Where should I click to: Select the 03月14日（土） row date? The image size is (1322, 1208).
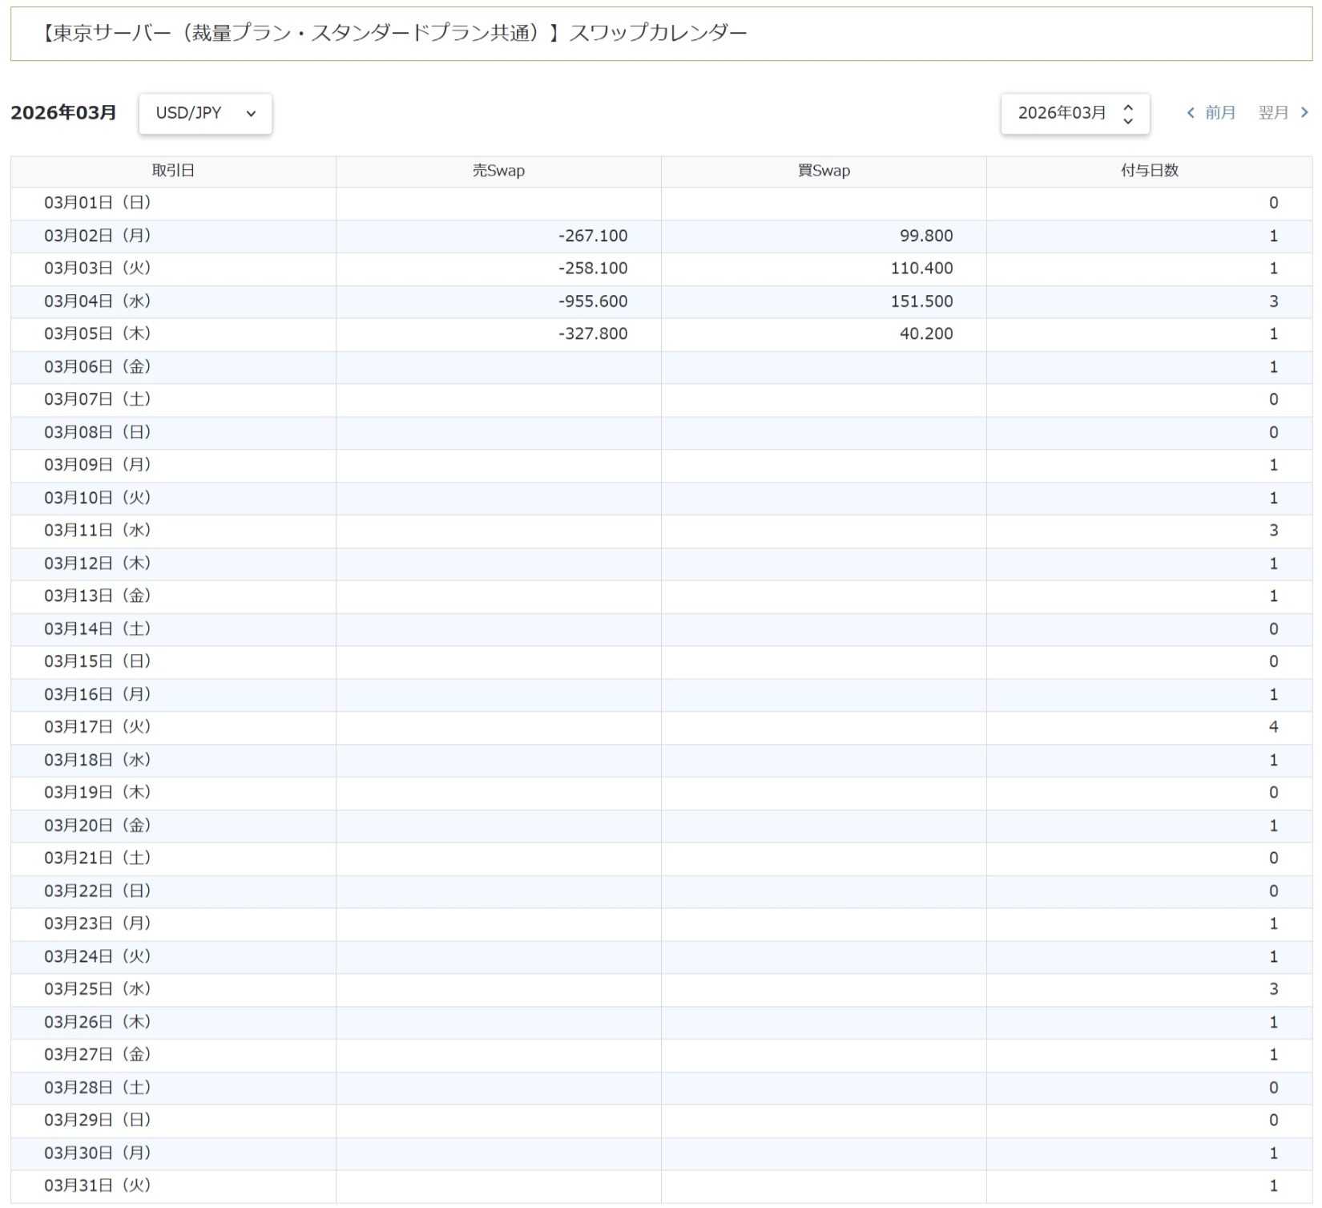98,629
